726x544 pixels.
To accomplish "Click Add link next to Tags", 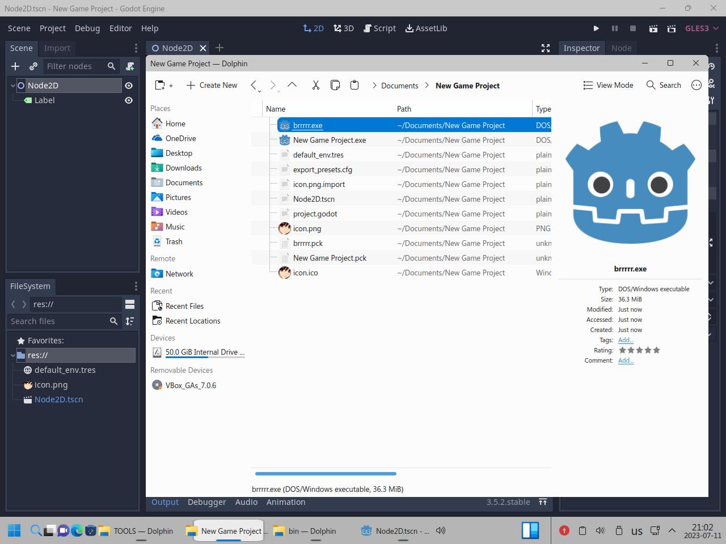I will pos(626,340).
